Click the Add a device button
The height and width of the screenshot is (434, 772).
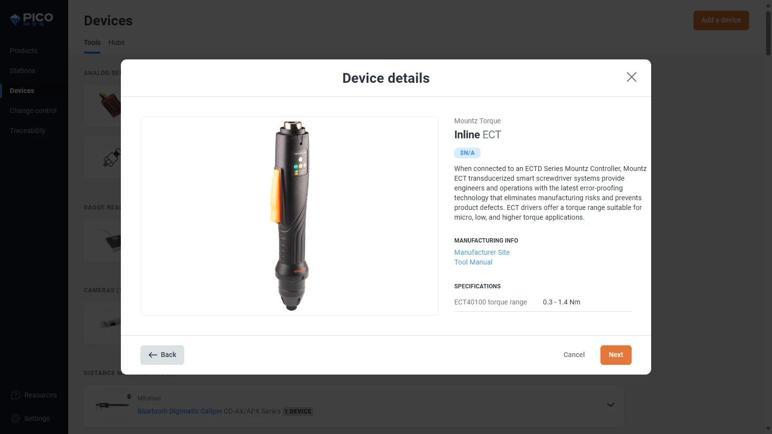pos(721,20)
